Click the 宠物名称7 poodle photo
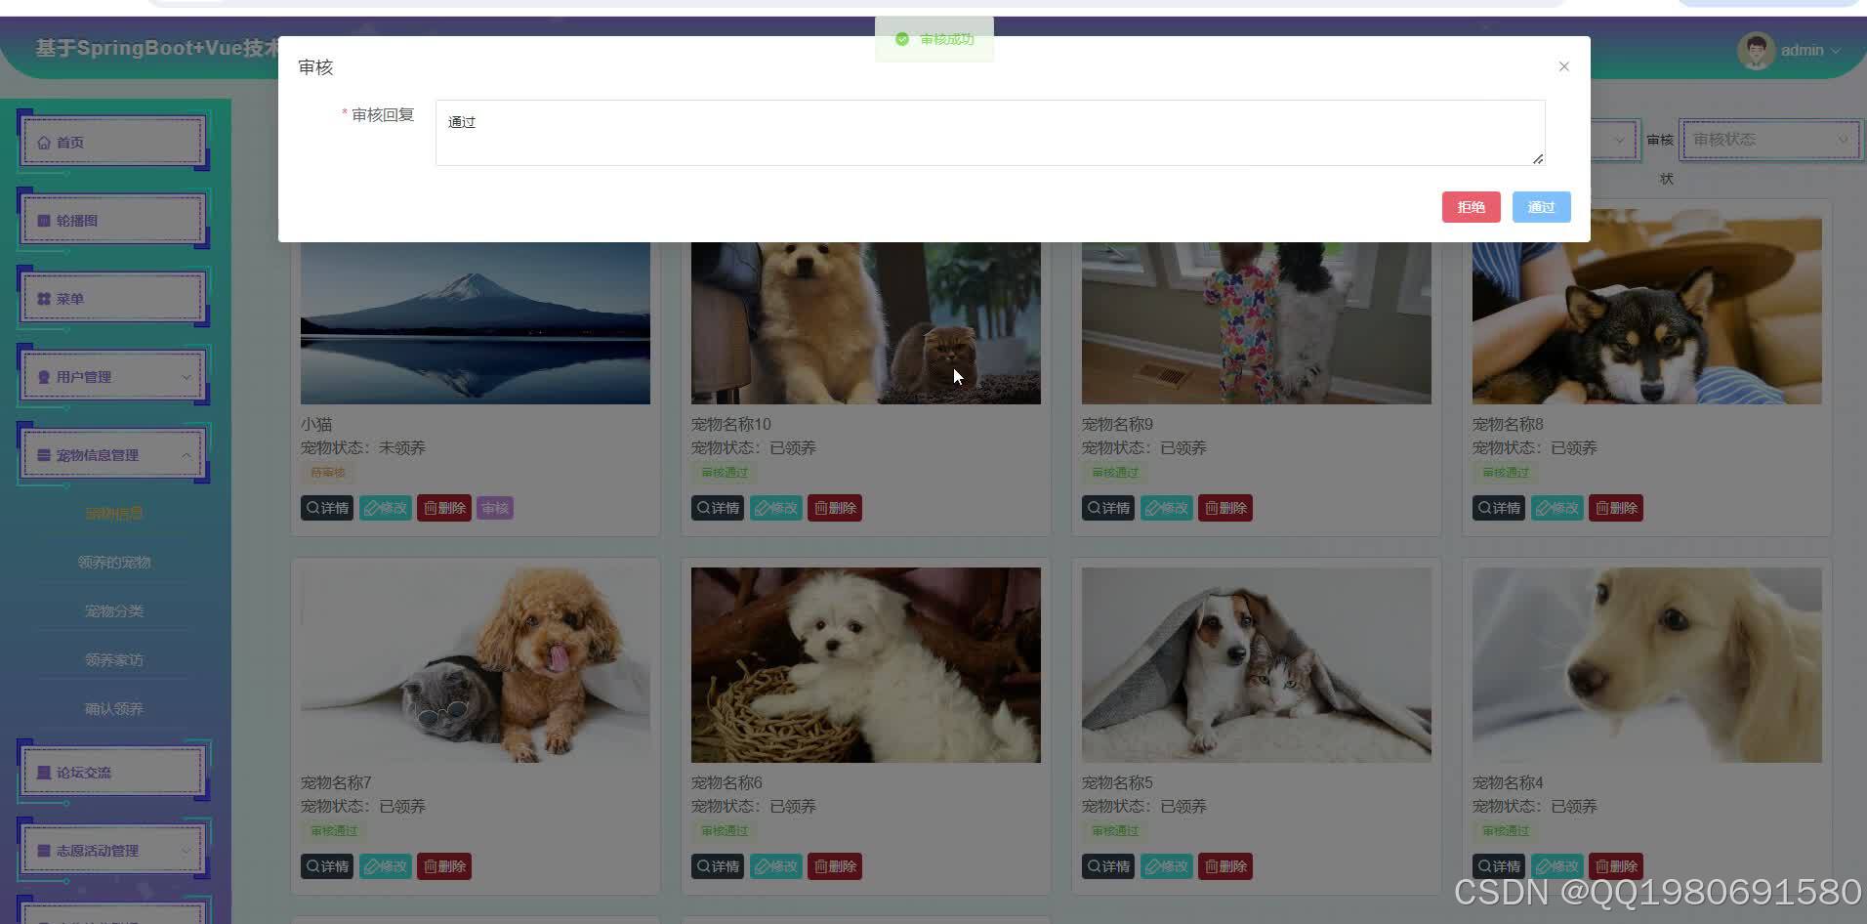Viewport: 1867px width, 924px height. tap(476, 665)
